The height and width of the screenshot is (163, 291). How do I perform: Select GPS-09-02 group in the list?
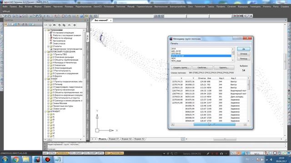tap(201, 53)
